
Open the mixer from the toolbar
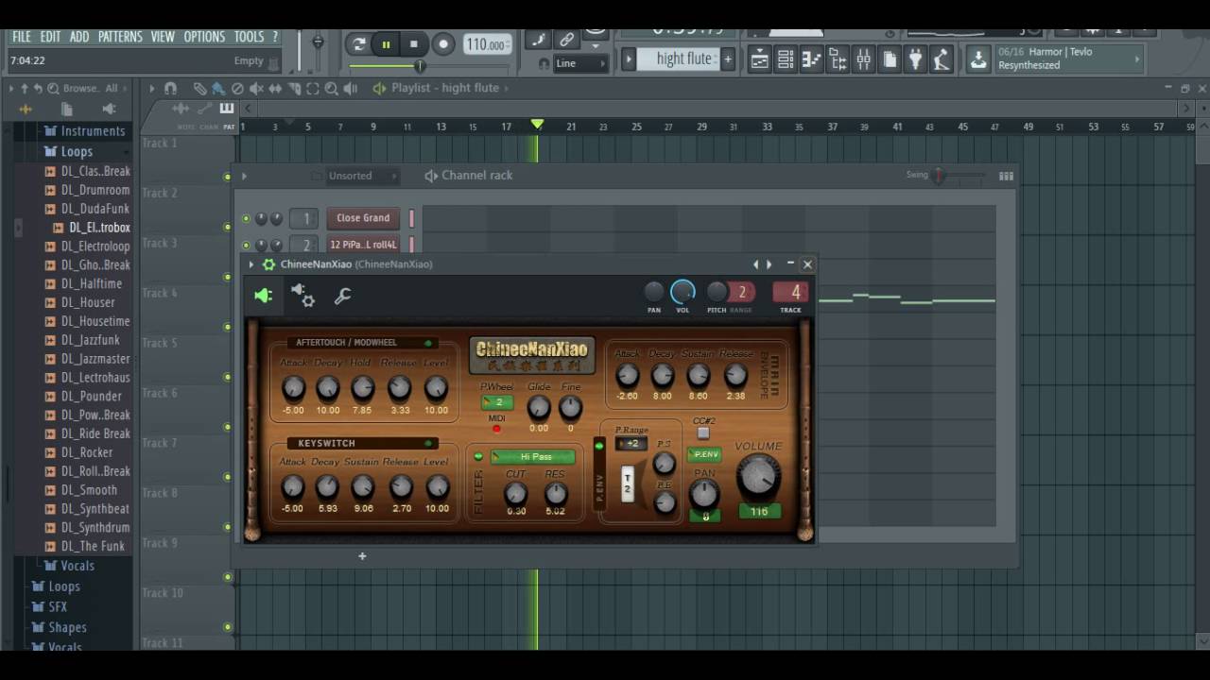click(x=864, y=60)
